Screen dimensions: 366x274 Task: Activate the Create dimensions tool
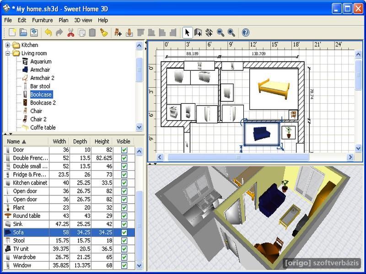tap(209, 32)
